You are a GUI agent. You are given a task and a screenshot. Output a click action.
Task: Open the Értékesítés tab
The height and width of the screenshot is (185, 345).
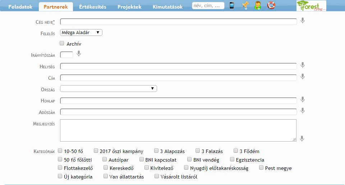point(93,7)
